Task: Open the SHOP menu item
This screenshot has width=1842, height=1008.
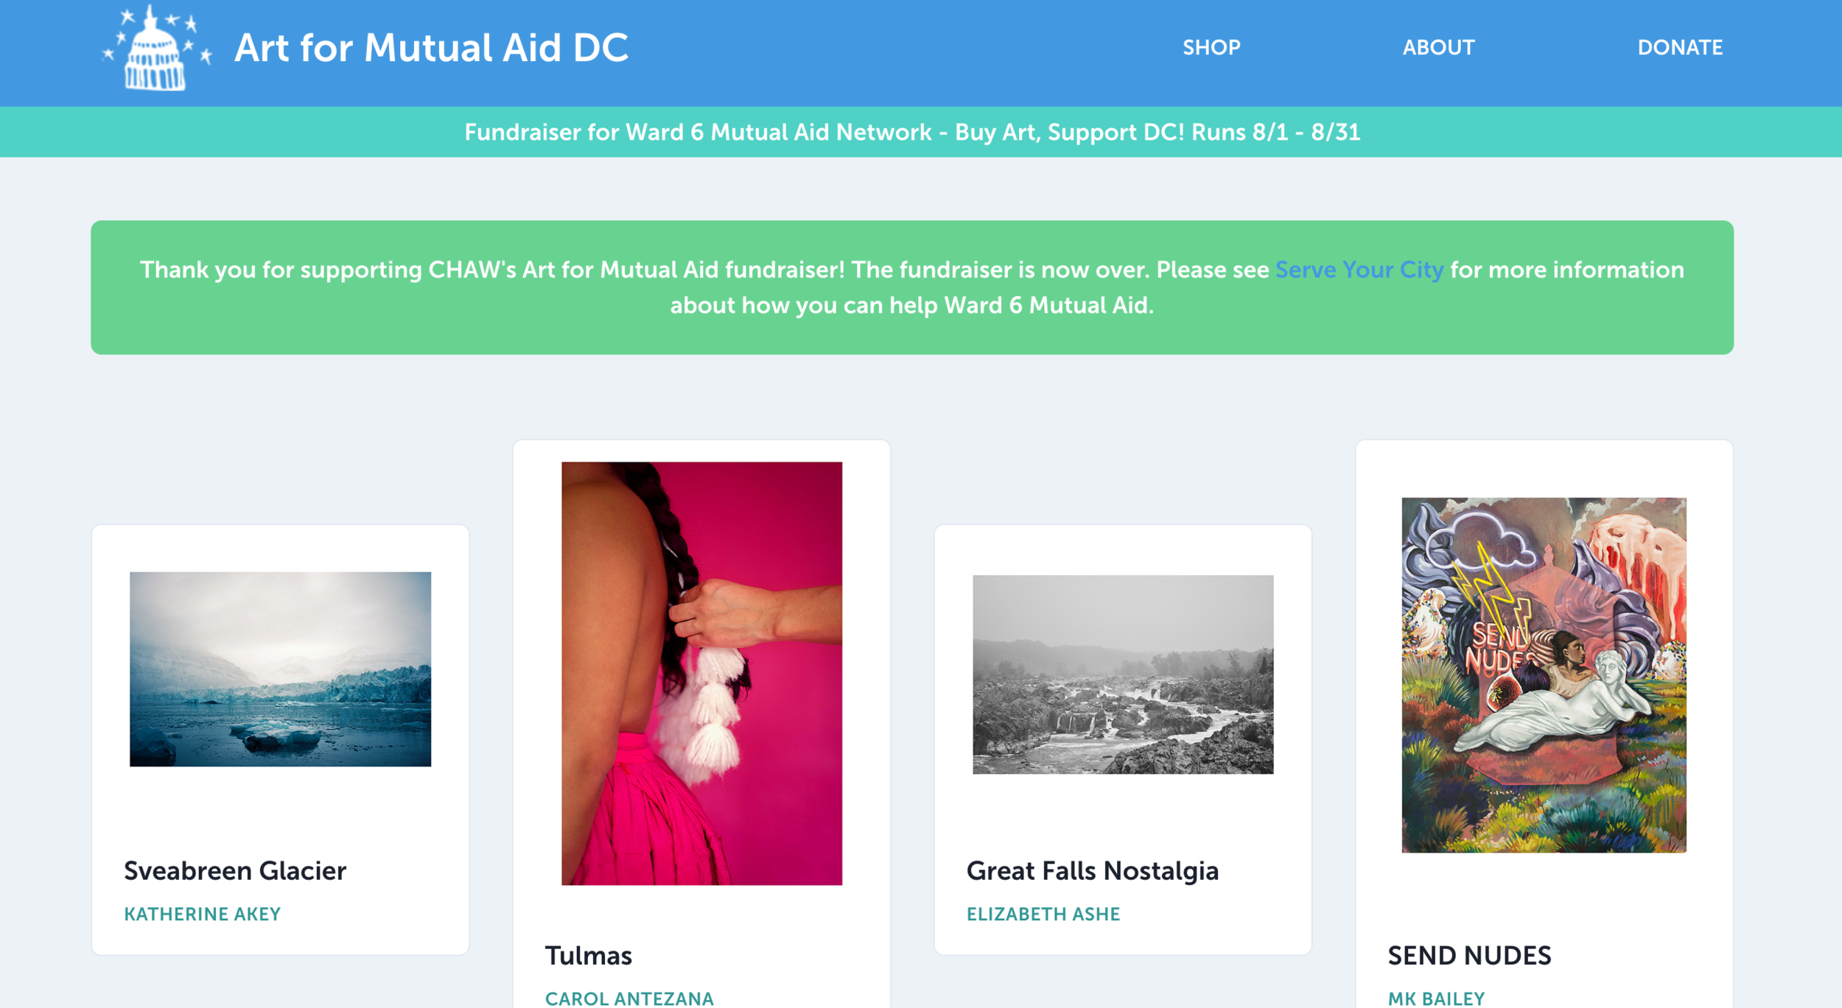Action: (x=1211, y=48)
